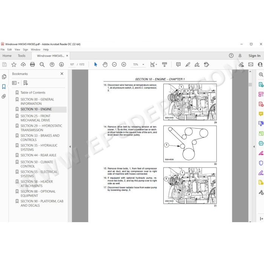
Task: Collapse the left navigation pane arrow
Action: pyautogui.click(x=70, y=147)
